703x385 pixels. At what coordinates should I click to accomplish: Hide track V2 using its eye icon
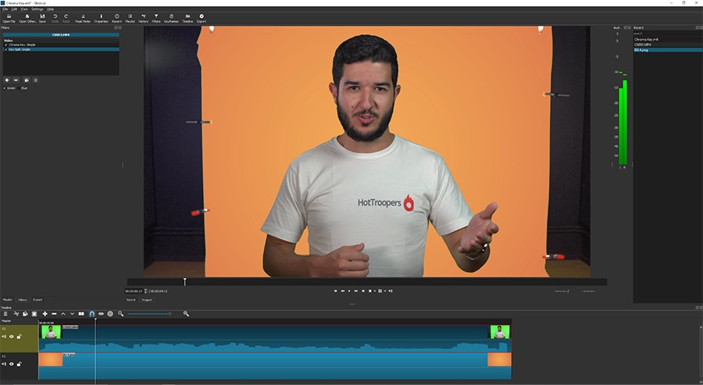tap(11, 337)
